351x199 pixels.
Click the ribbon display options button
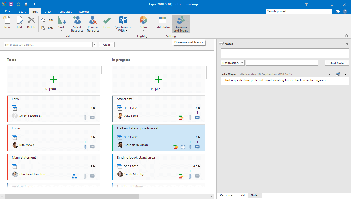[306, 4]
